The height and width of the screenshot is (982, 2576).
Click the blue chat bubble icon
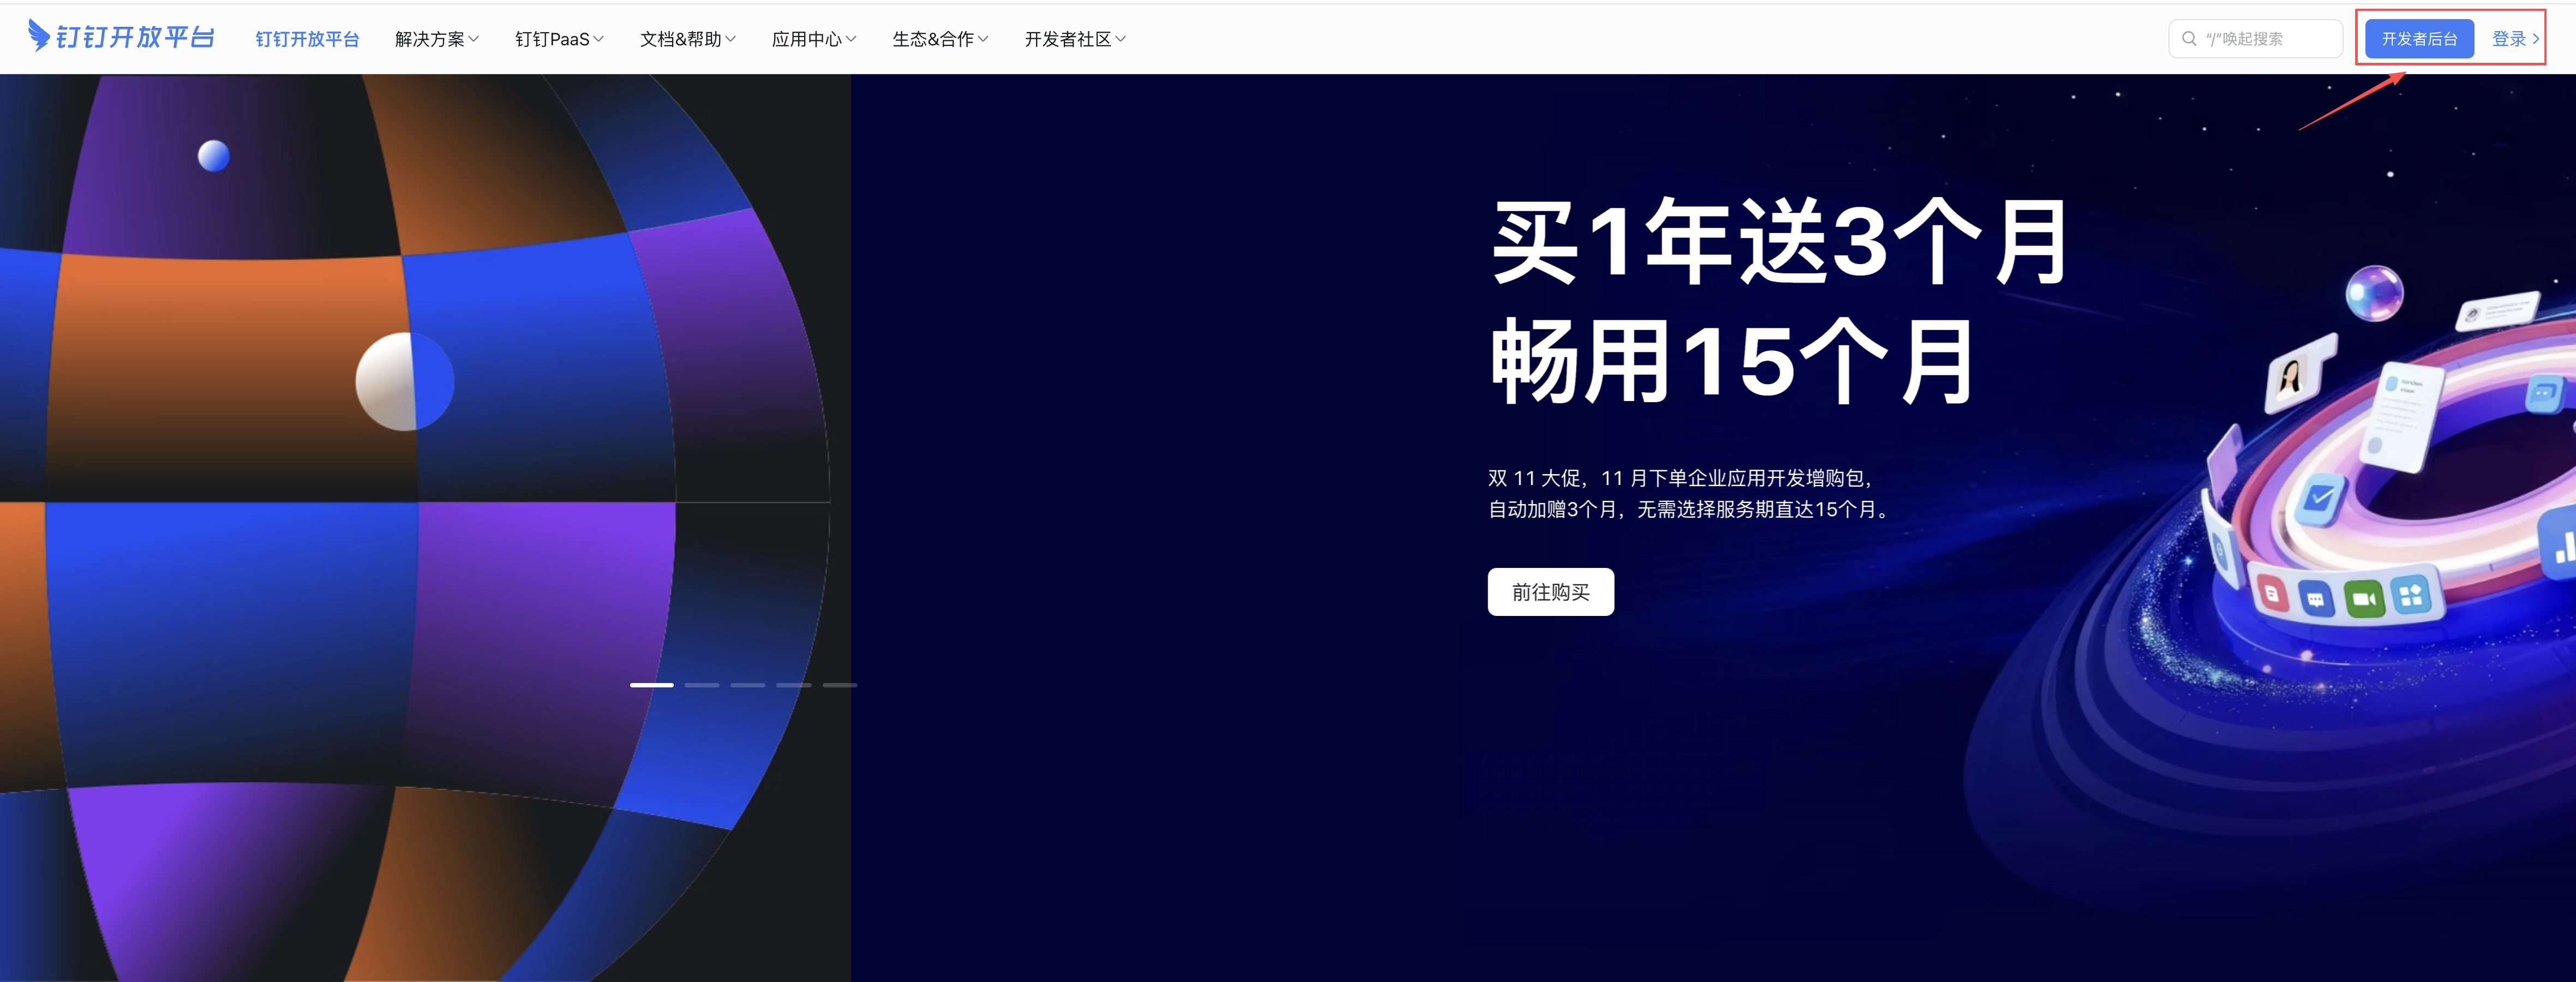2316,599
